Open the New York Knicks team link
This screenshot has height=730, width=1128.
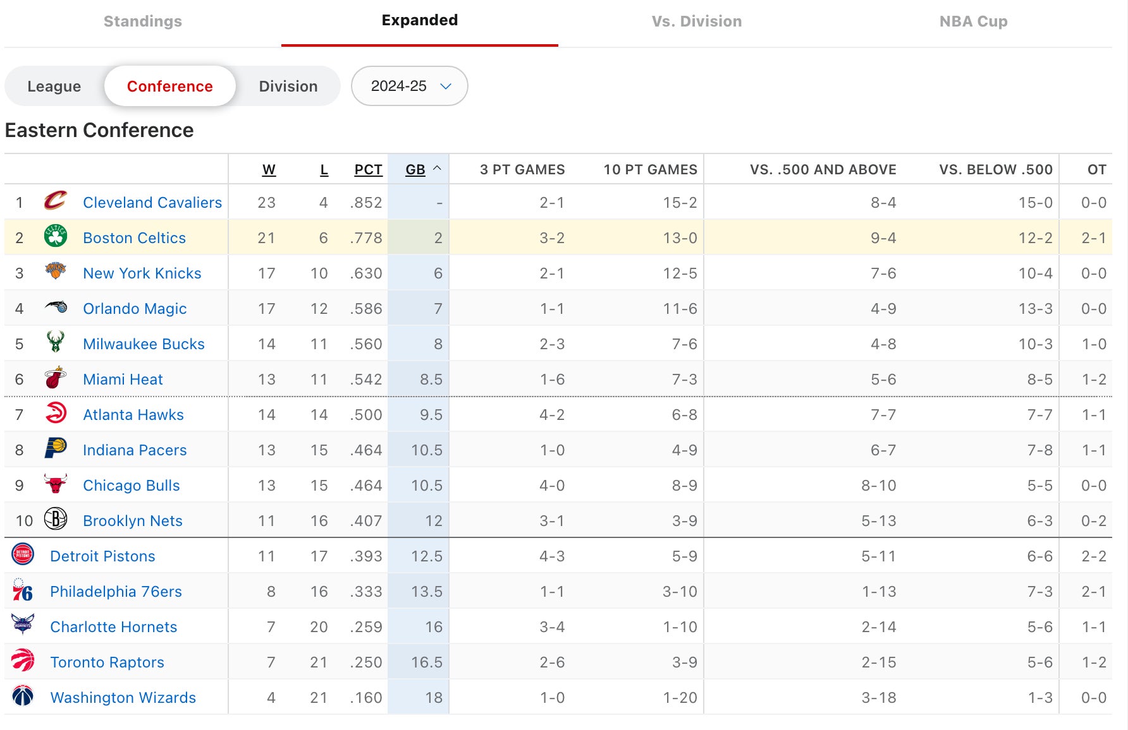[x=142, y=273]
